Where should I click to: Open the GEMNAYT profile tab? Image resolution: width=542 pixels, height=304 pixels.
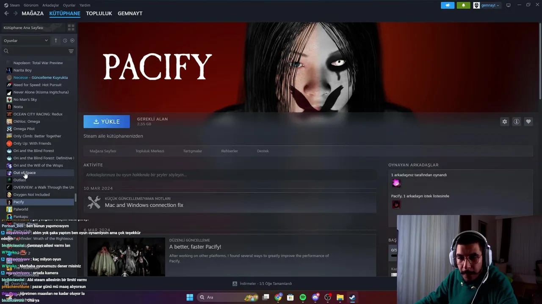click(130, 14)
